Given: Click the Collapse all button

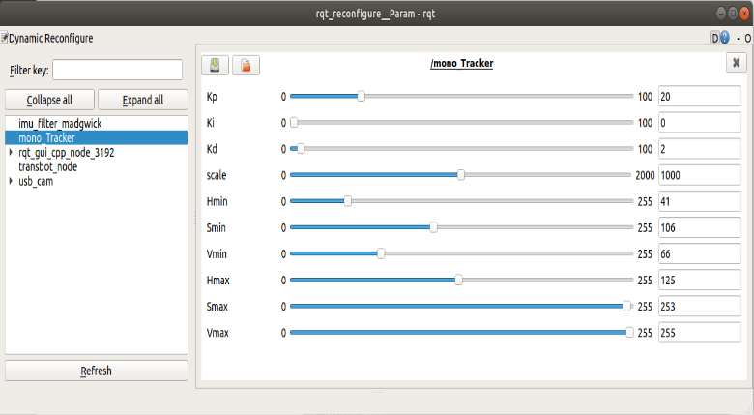Looking at the screenshot, I should [x=49, y=100].
